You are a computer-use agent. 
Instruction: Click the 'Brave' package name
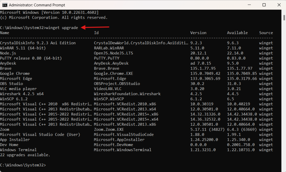tap(6, 68)
